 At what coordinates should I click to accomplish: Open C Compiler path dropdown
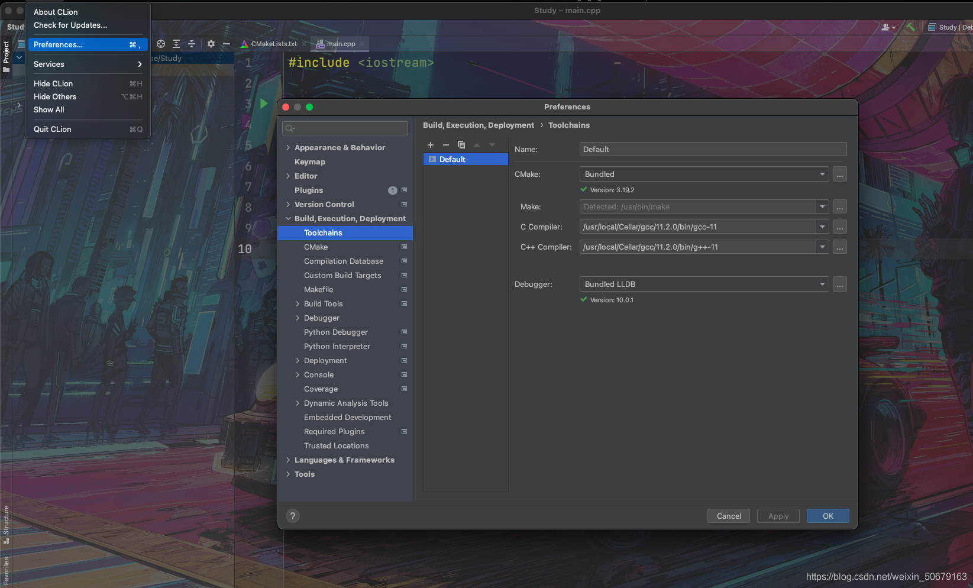click(x=822, y=227)
